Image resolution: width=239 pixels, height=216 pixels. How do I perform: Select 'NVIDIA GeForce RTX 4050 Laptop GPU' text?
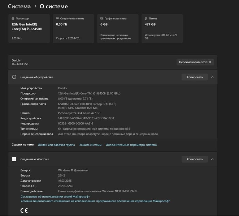tap(83, 104)
